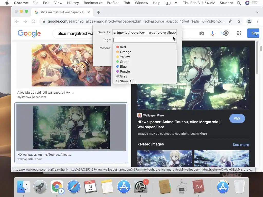Click the Visit button
263x197 pixels.
click(x=237, y=119)
